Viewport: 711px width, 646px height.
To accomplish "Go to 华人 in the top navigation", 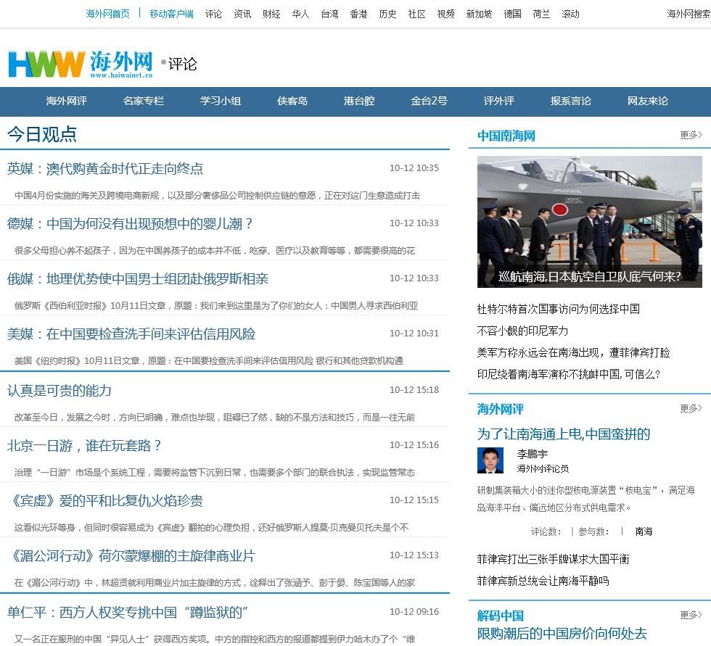I will click(x=300, y=14).
